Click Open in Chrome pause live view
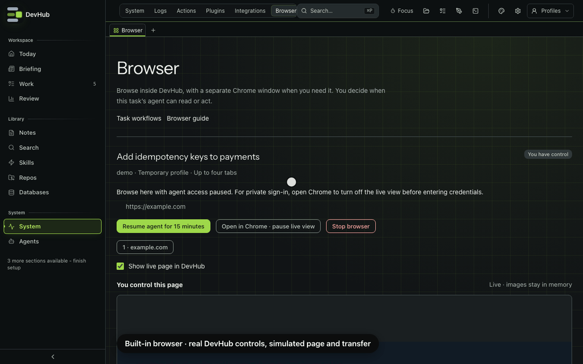 pos(268,226)
